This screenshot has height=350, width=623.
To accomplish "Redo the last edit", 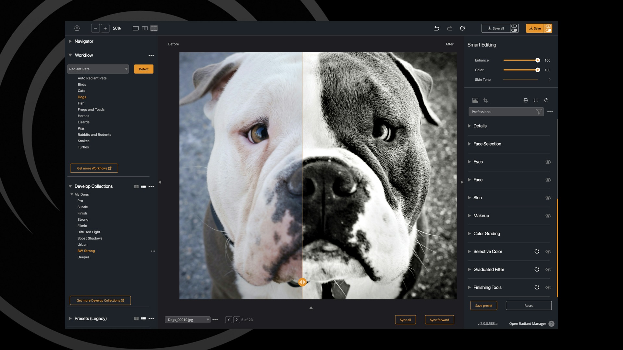I will coord(449,28).
